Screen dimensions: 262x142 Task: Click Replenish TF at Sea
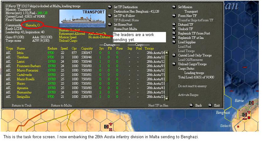tap(191, 38)
